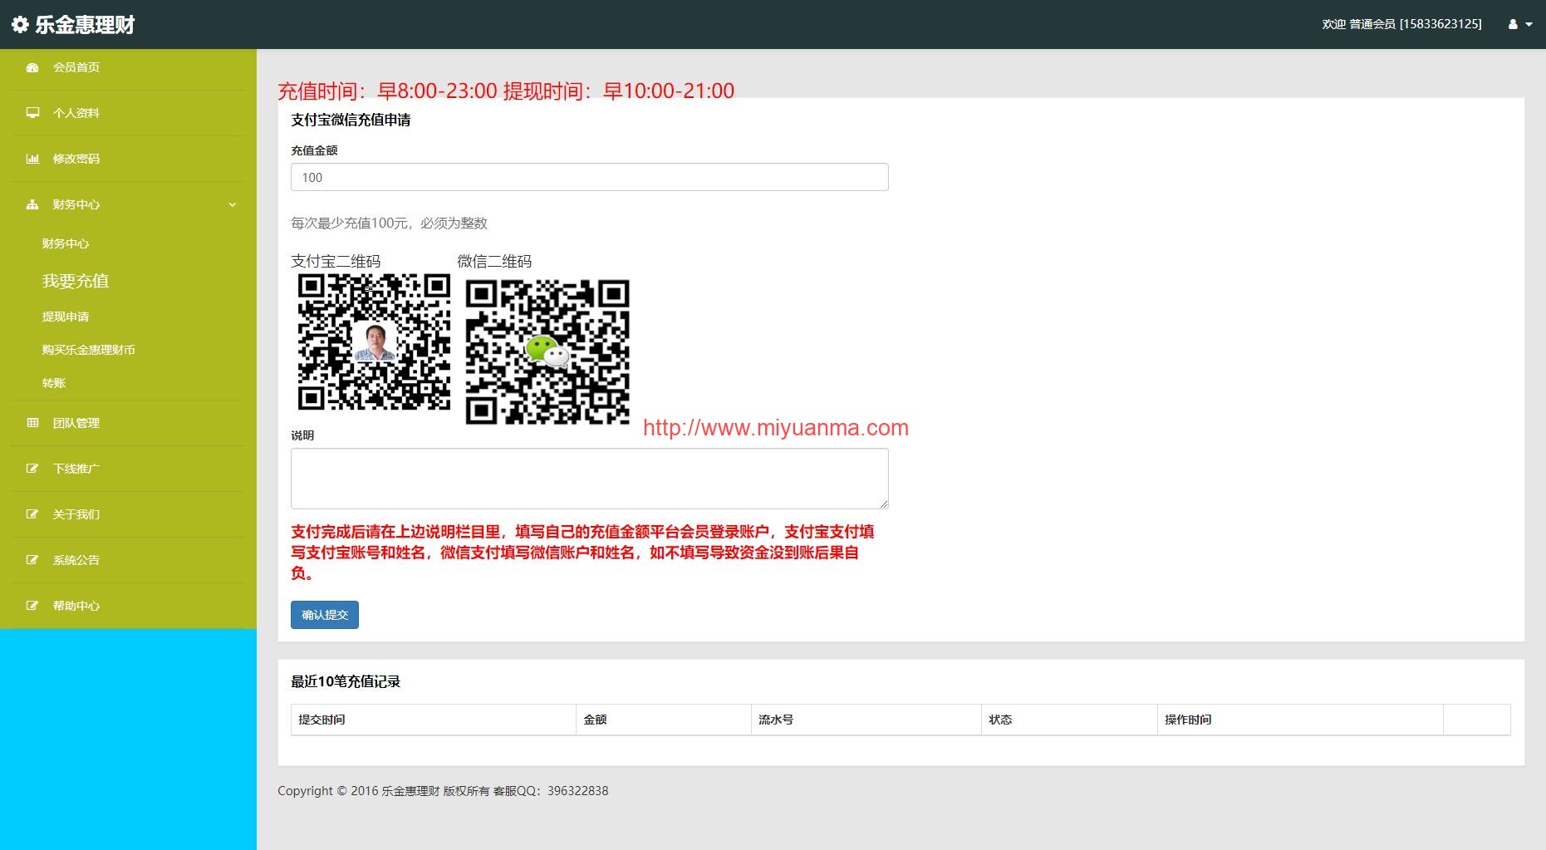Grab the 说明 textarea resize handle
Viewport: 1546px width, 850px height.
tap(884, 504)
